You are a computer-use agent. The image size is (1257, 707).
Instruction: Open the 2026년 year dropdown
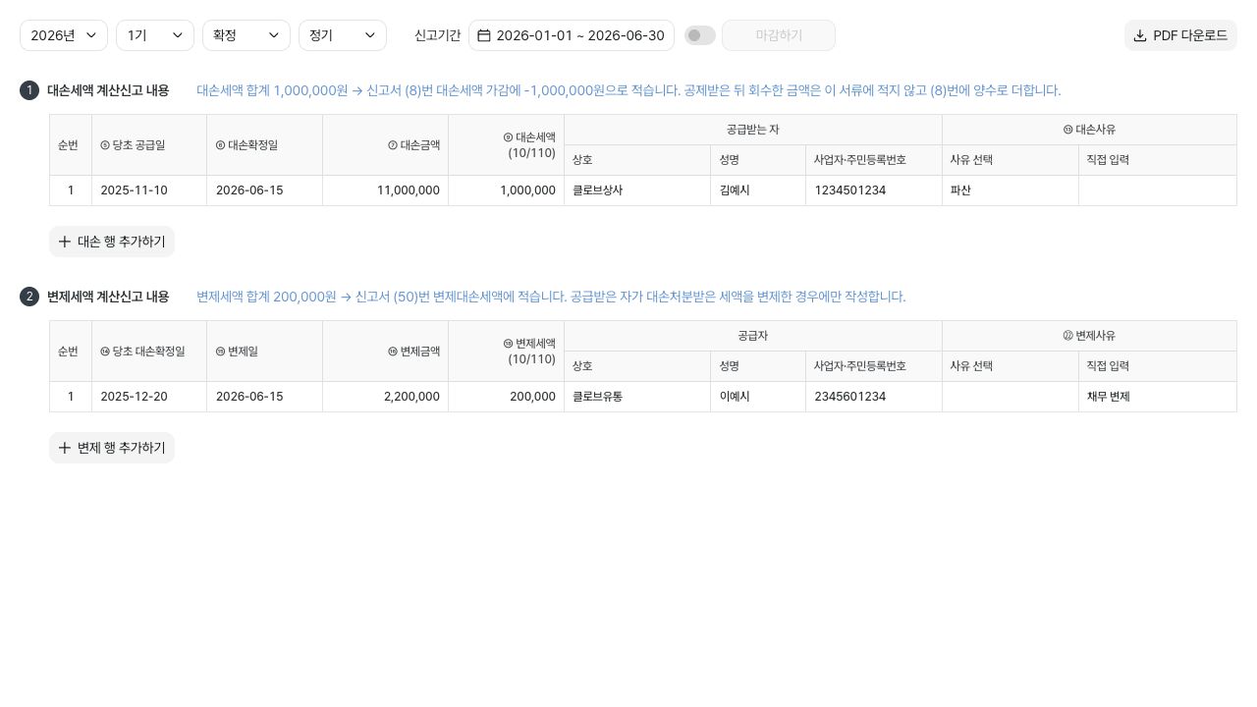point(64,35)
